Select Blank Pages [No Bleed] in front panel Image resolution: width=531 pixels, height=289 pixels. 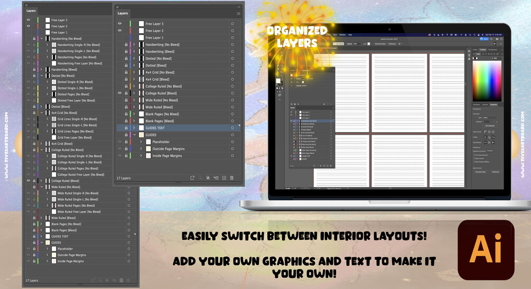tap(162, 114)
